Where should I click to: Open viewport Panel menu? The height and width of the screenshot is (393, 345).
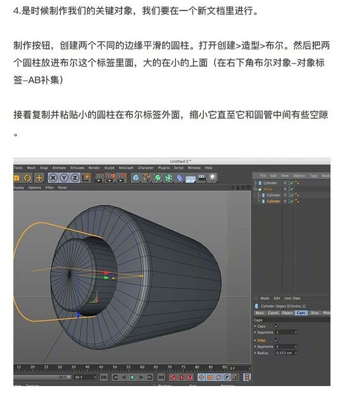(63, 187)
